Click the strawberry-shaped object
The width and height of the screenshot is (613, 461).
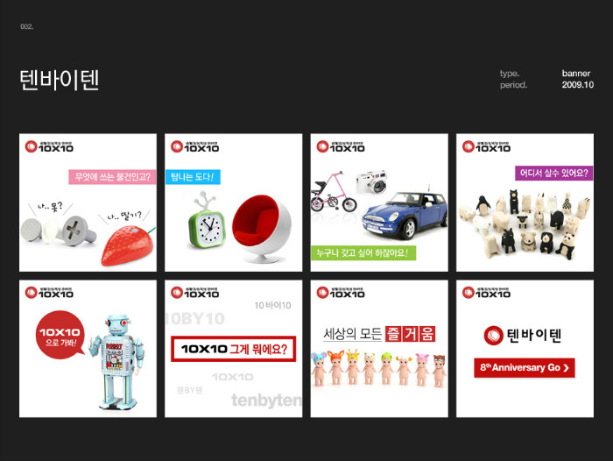click(128, 245)
